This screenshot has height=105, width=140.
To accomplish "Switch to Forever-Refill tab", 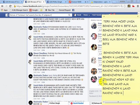I will coord(78,2).
